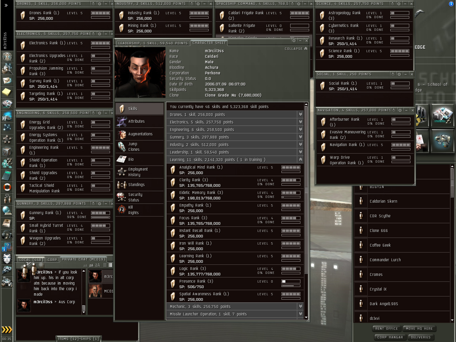Open People and Places in the sidebar
This screenshot has width=456, height=342.
click(7, 68)
